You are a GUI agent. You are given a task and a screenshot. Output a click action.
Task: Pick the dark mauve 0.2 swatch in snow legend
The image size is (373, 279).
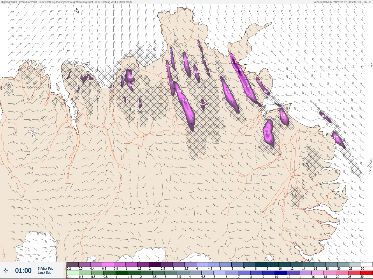(73, 264)
